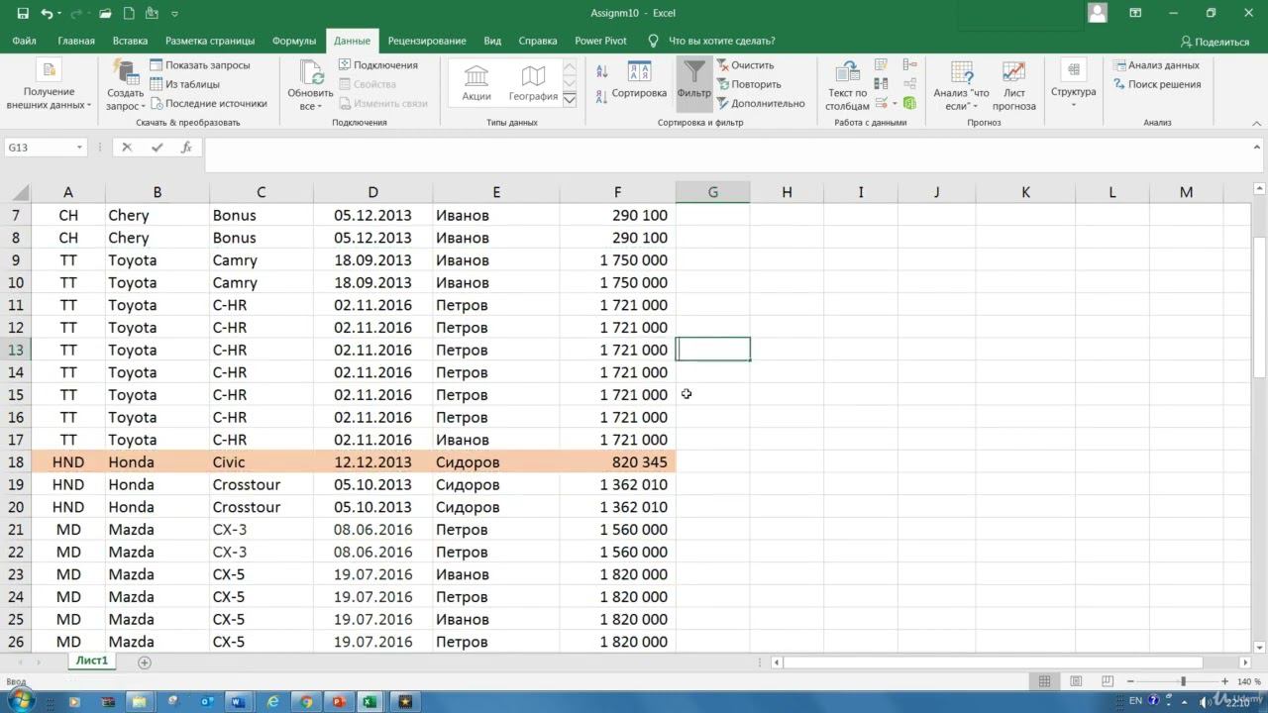This screenshot has width=1268, height=713.
Task: Select the Лист1 sheet tab
Action: [x=92, y=661]
